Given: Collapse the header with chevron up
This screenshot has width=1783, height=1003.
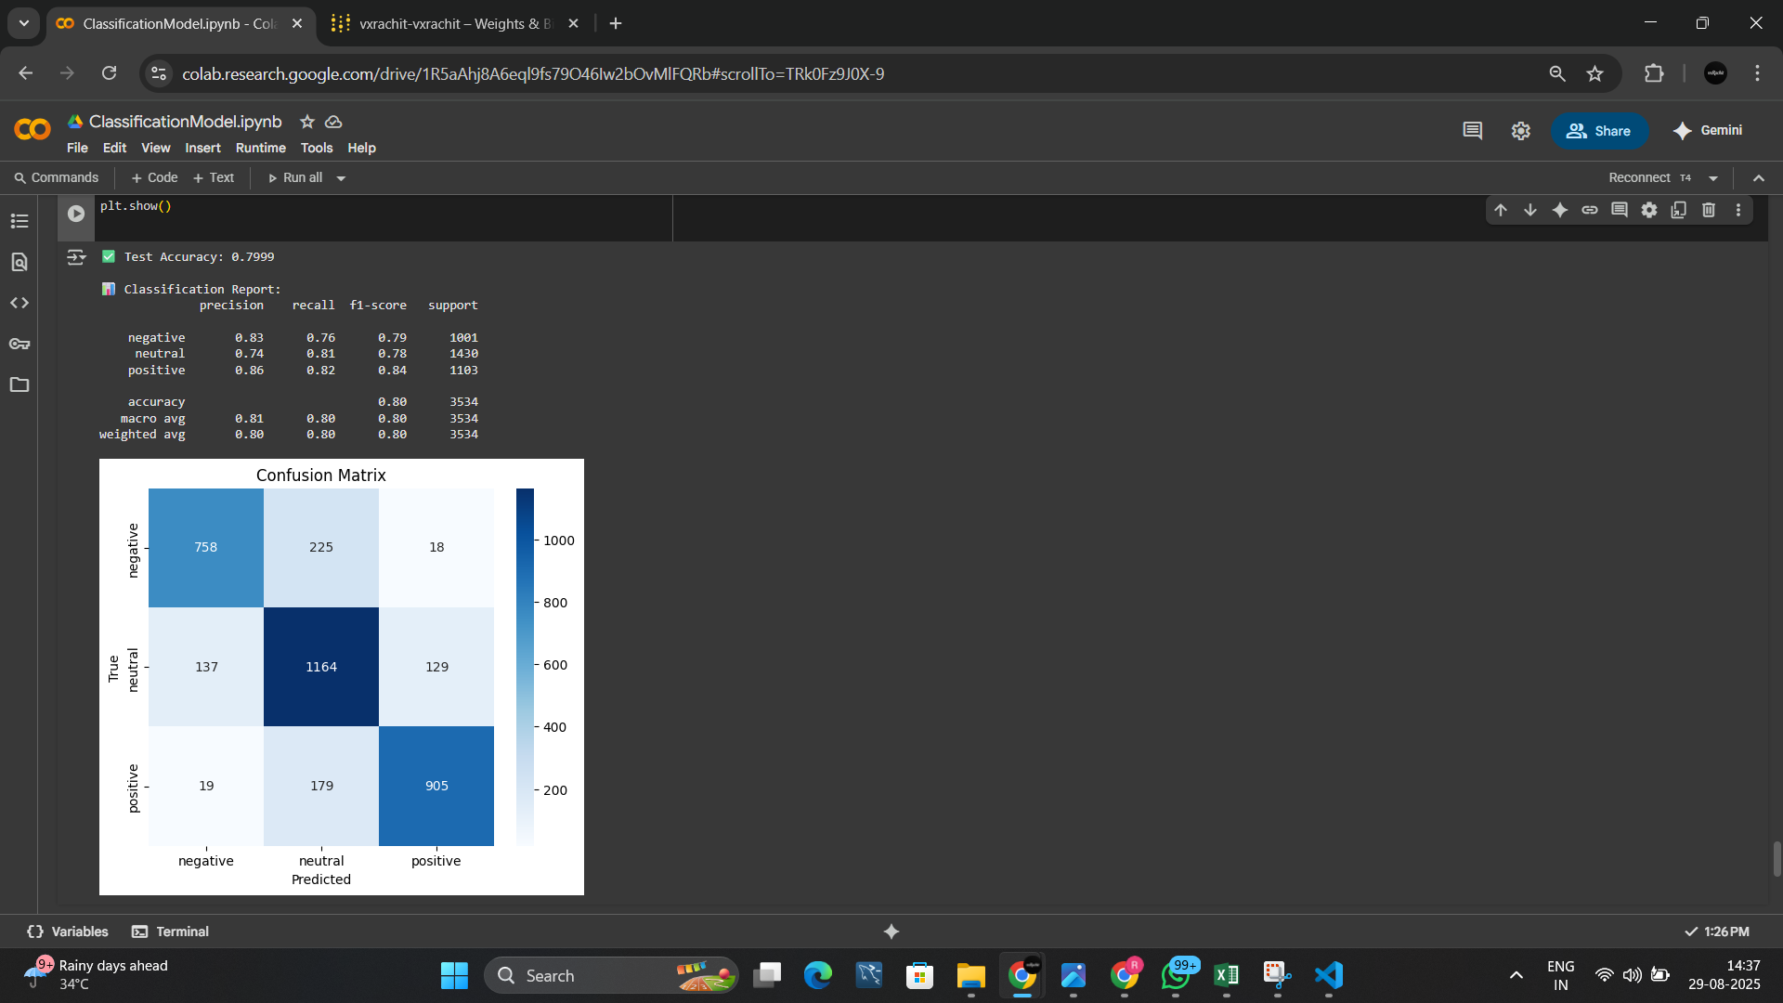Looking at the screenshot, I should (1759, 178).
